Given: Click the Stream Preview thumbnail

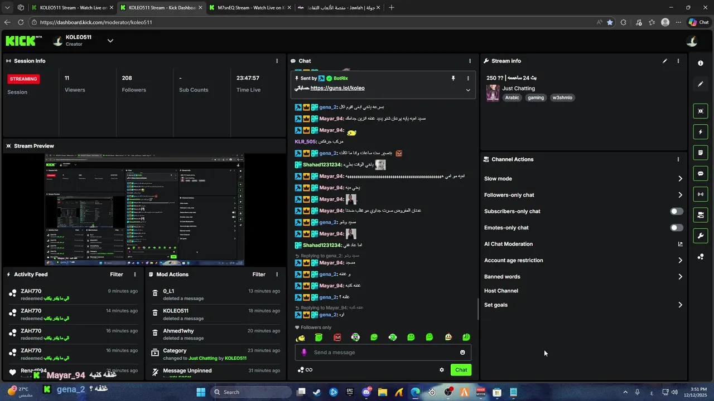Looking at the screenshot, I should pos(144,210).
